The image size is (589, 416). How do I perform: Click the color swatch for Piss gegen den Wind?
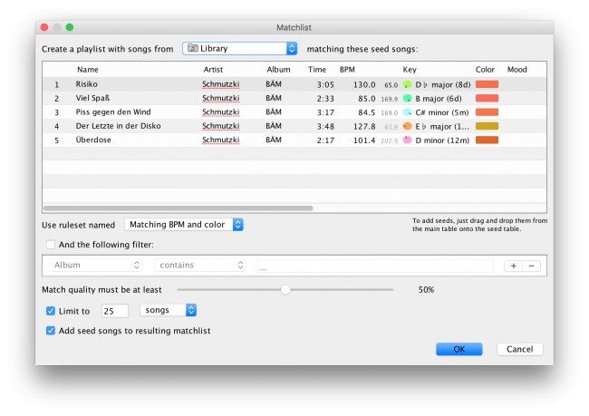[487, 112]
